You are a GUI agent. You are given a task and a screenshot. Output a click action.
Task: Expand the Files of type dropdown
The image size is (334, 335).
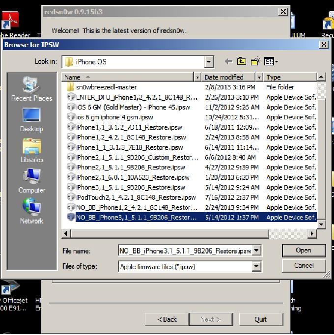pos(256,266)
